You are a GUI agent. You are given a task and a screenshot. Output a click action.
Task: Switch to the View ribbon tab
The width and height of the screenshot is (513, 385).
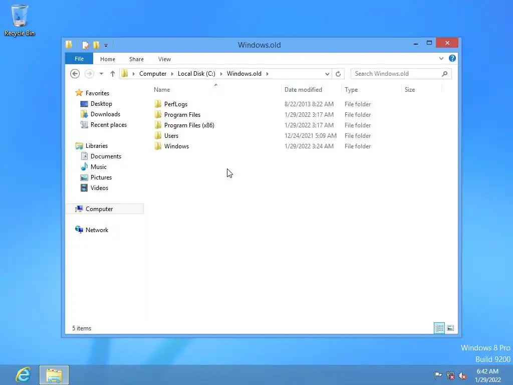[164, 59]
